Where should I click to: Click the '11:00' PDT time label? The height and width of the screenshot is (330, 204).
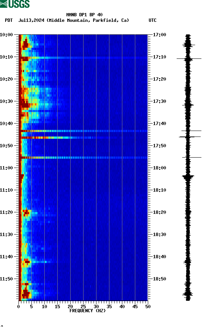point(6,168)
